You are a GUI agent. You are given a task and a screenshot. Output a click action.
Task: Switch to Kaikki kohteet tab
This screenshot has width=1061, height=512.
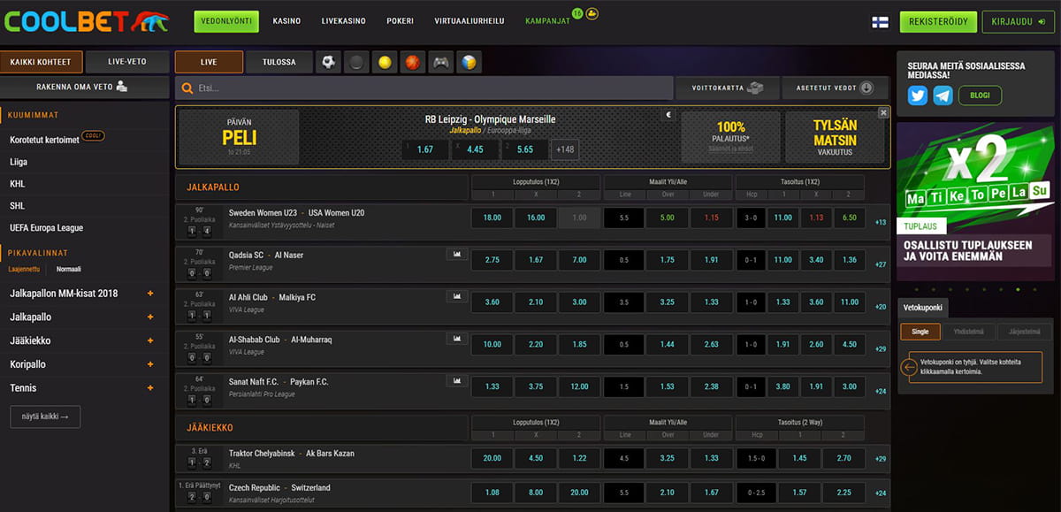[42, 62]
